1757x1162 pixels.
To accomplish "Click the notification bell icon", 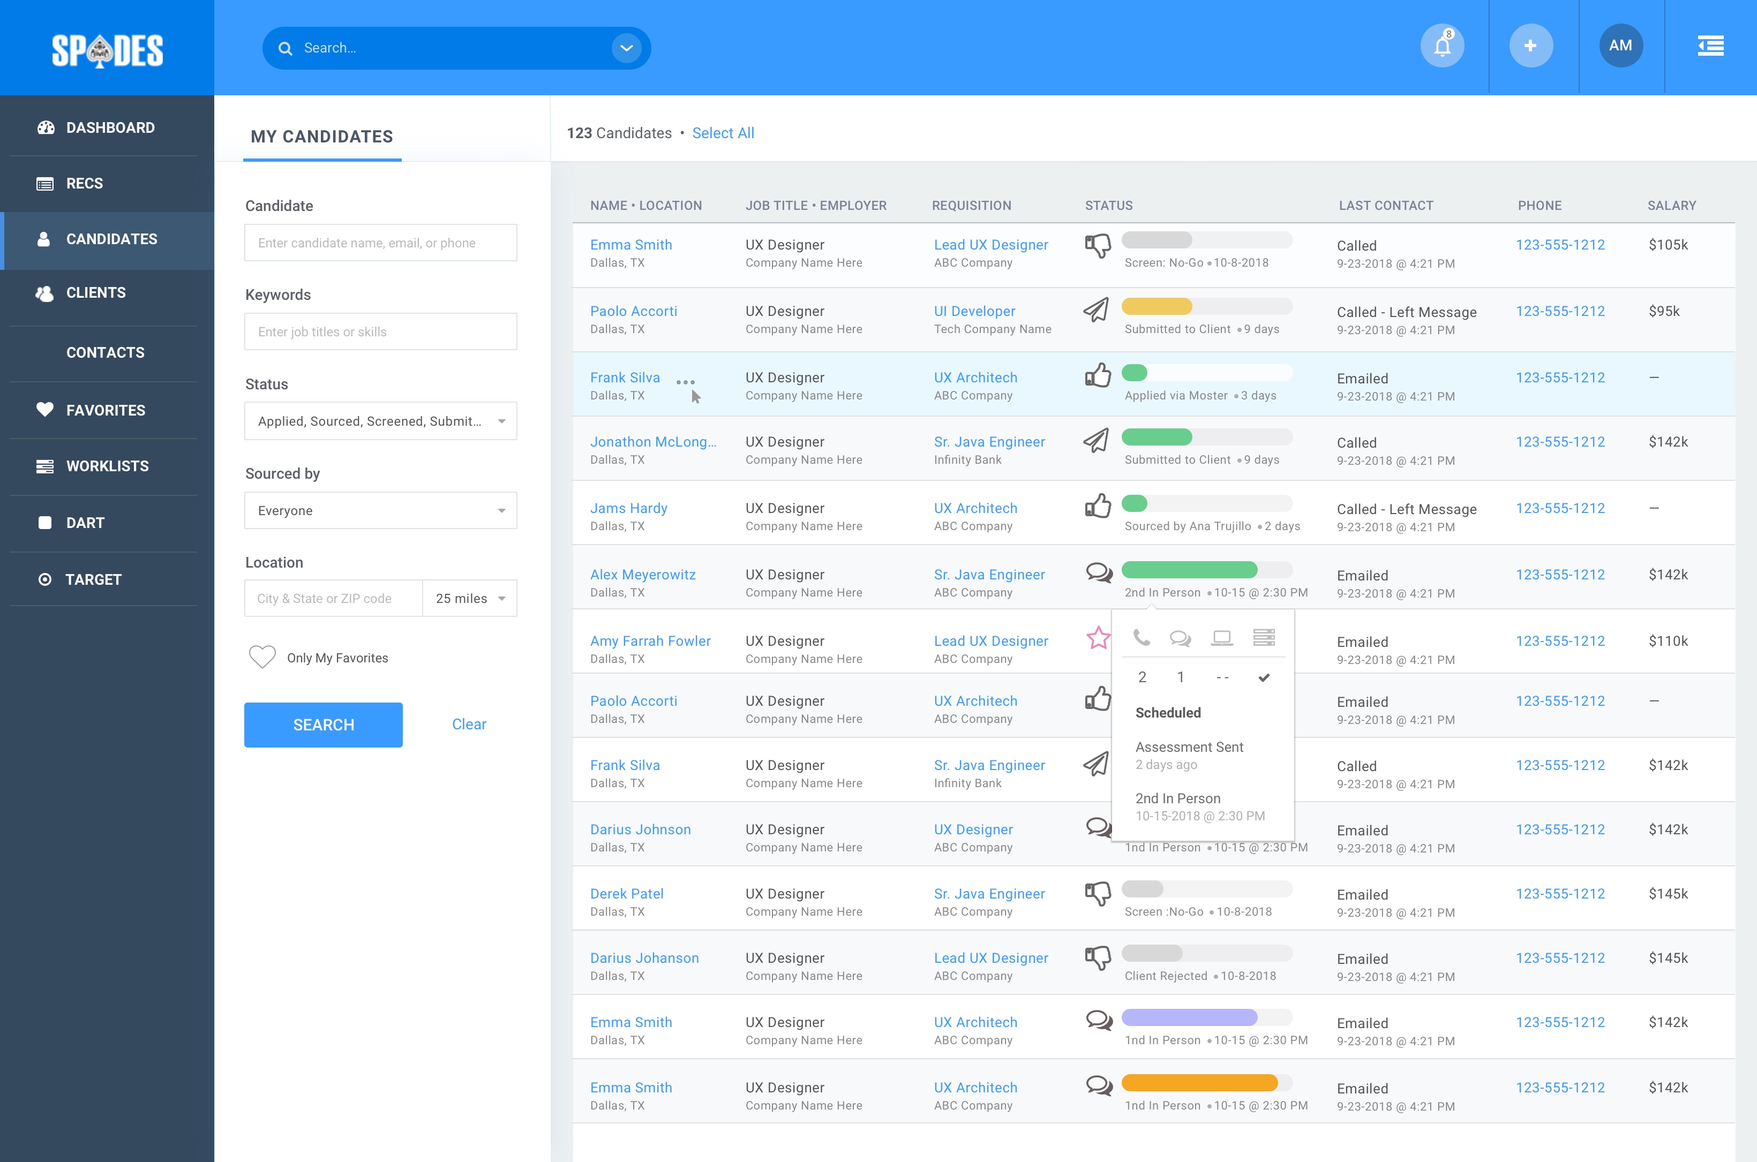I will (x=1441, y=45).
